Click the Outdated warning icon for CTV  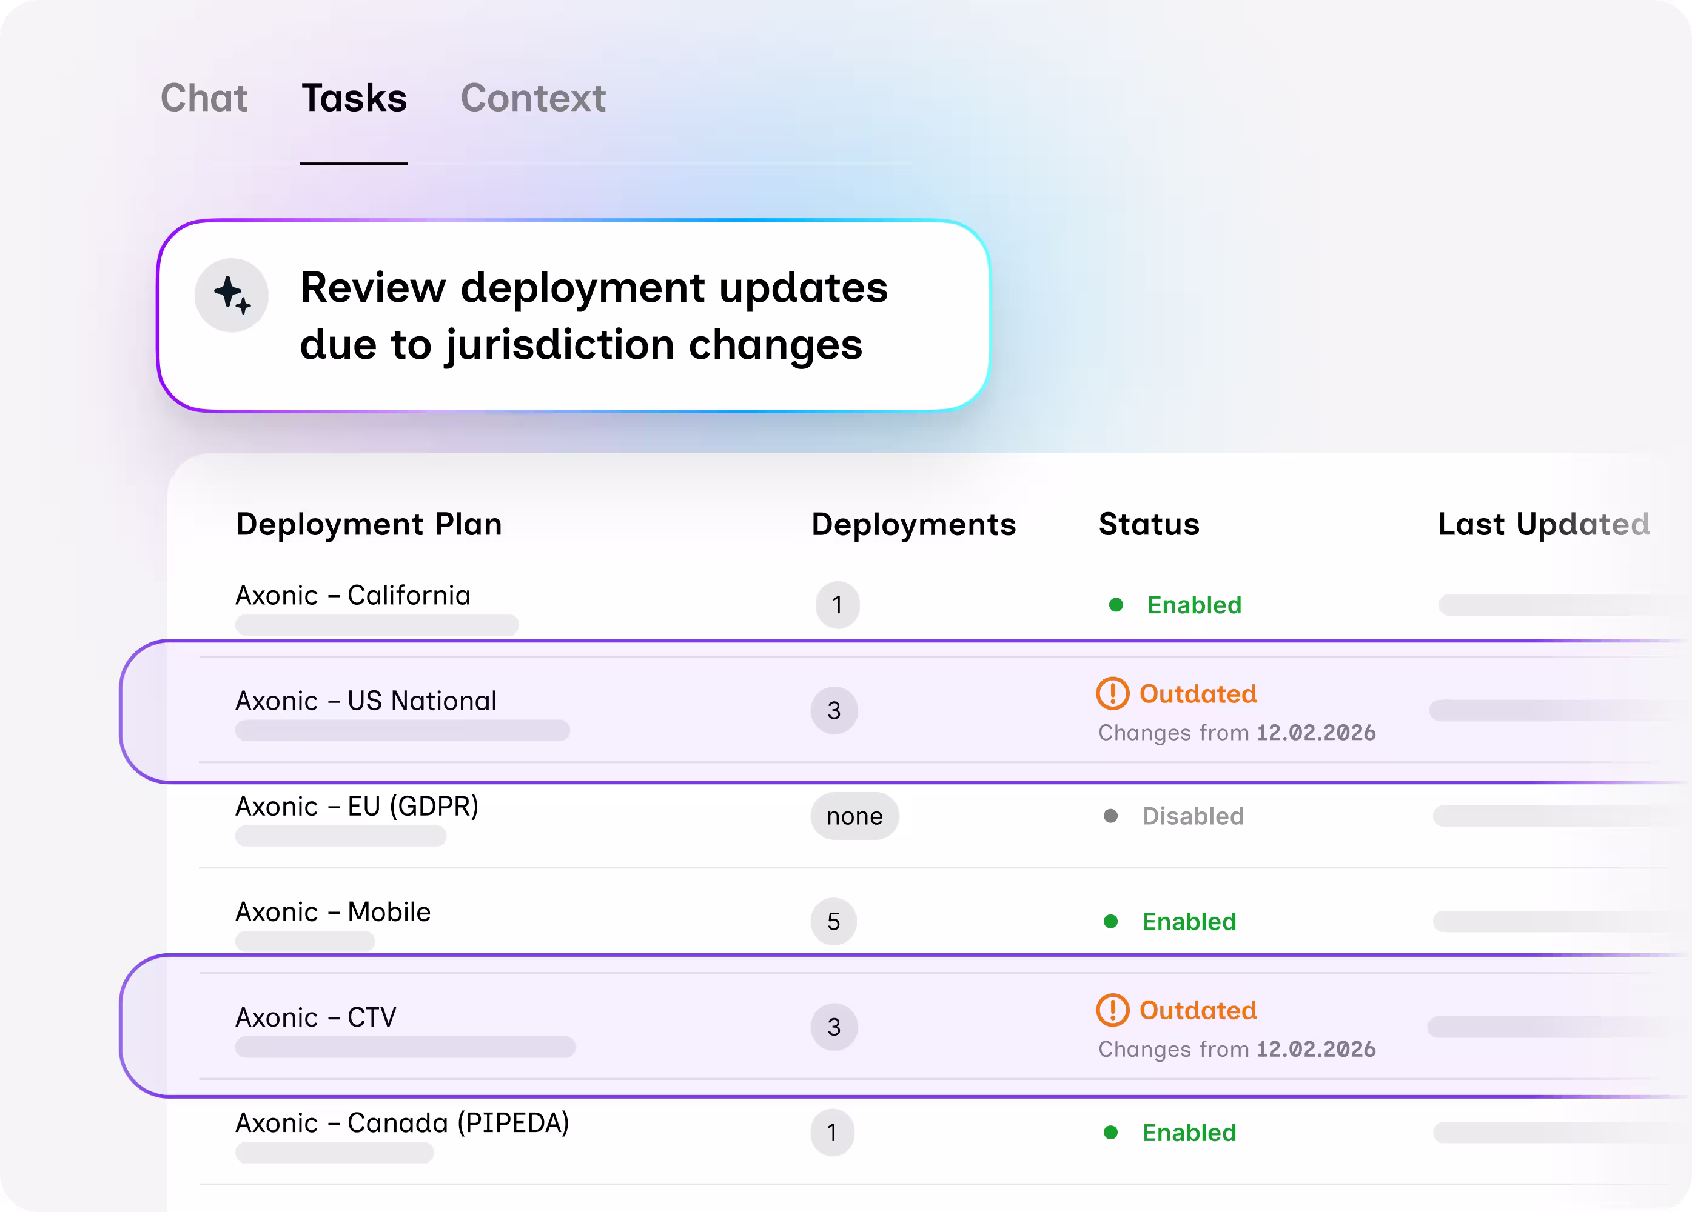(x=1112, y=1010)
